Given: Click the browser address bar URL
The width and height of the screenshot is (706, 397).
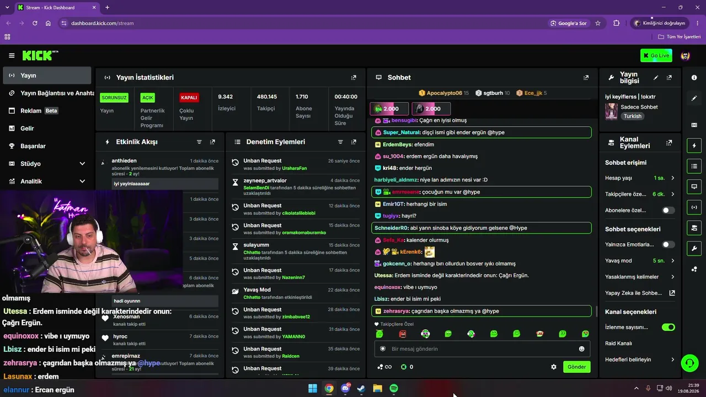Looking at the screenshot, I should (x=103, y=23).
